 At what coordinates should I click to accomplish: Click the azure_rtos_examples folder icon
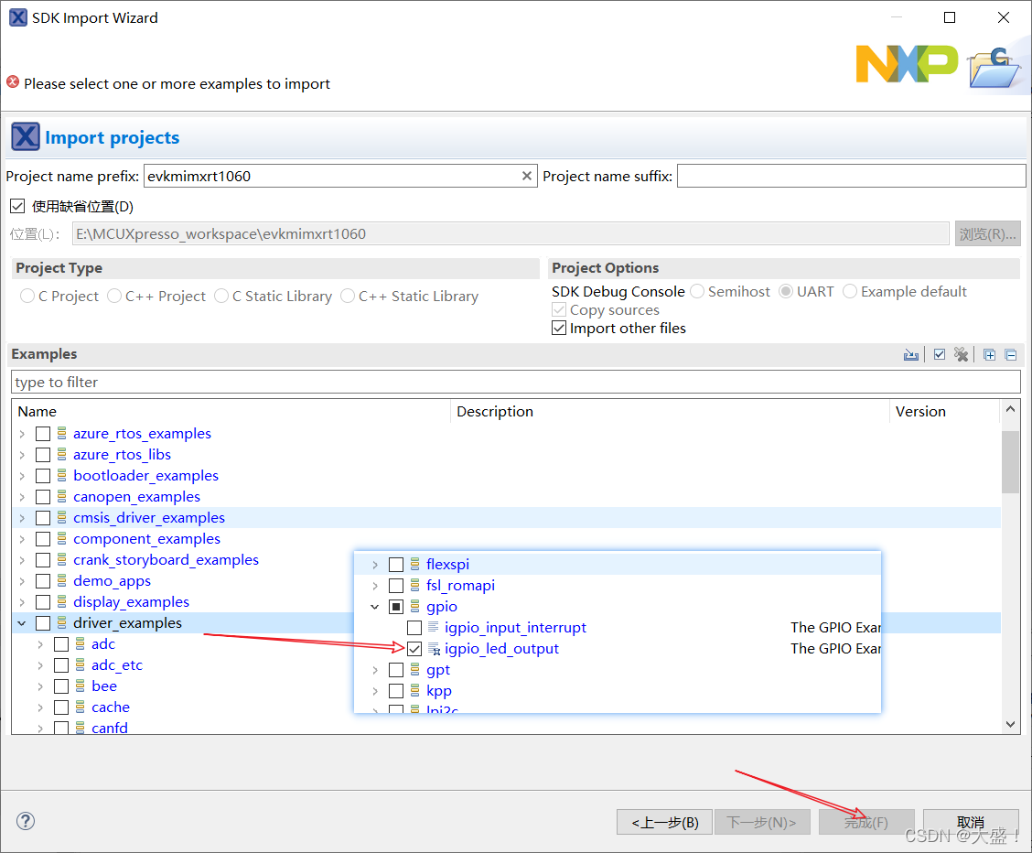point(62,433)
